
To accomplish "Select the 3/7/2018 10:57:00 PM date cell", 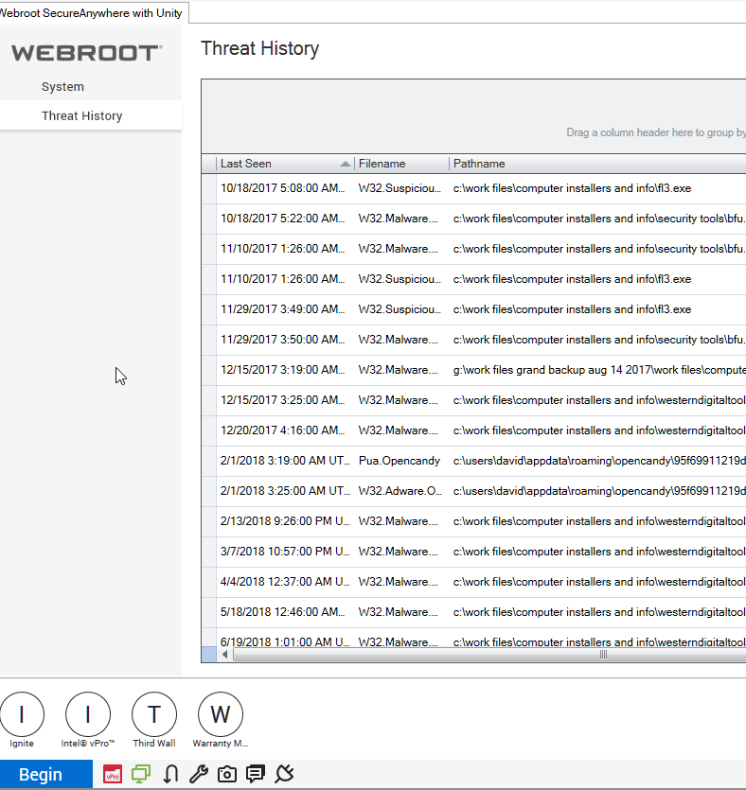I will point(285,552).
